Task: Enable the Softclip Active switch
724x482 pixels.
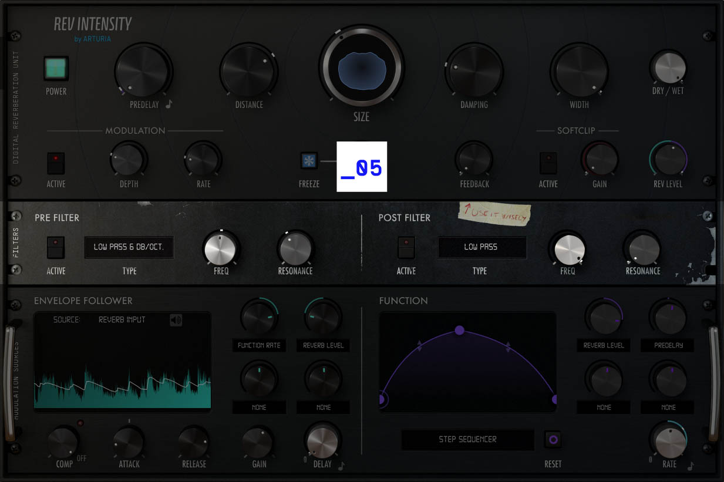Action: (x=548, y=163)
